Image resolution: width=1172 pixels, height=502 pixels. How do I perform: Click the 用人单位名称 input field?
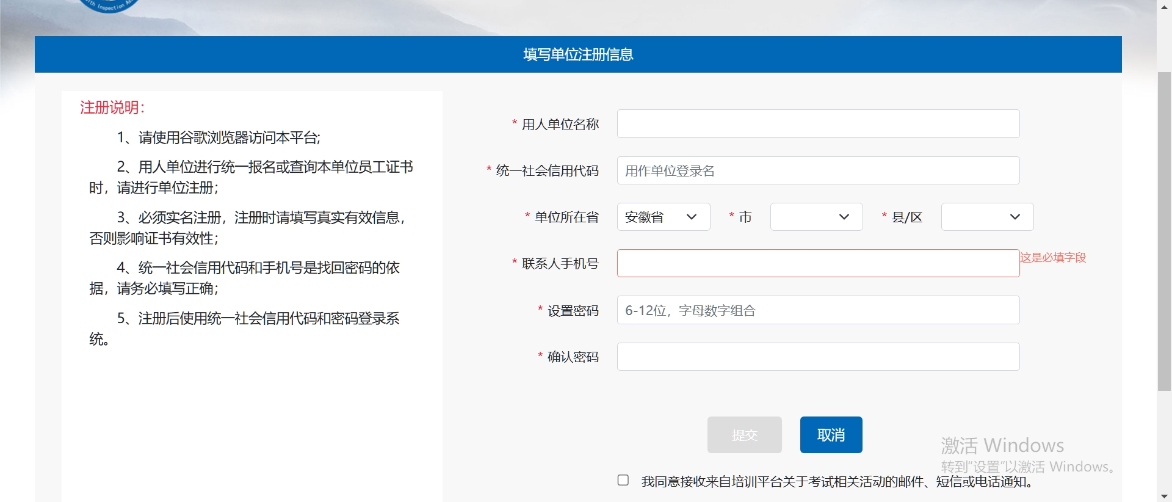(818, 124)
